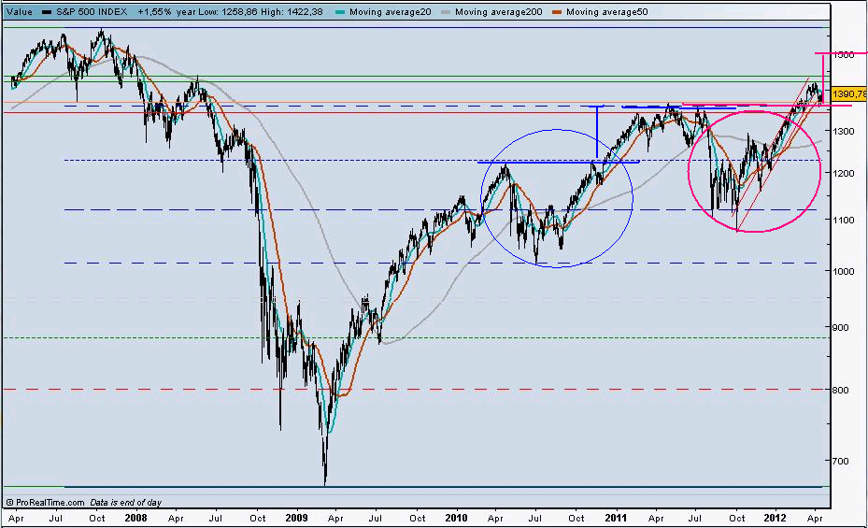Click the +1,55% change value
Screen dimensions: 868x528
pos(154,11)
